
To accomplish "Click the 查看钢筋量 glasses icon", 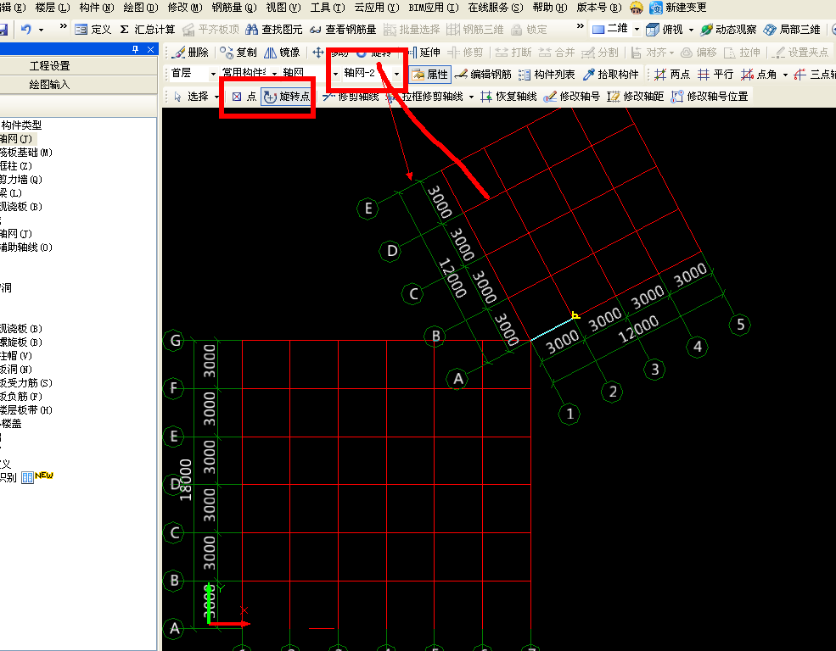I will pyautogui.click(x=315, y=30).
